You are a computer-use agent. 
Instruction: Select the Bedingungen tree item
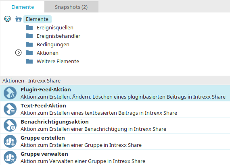tap(53, 44)
